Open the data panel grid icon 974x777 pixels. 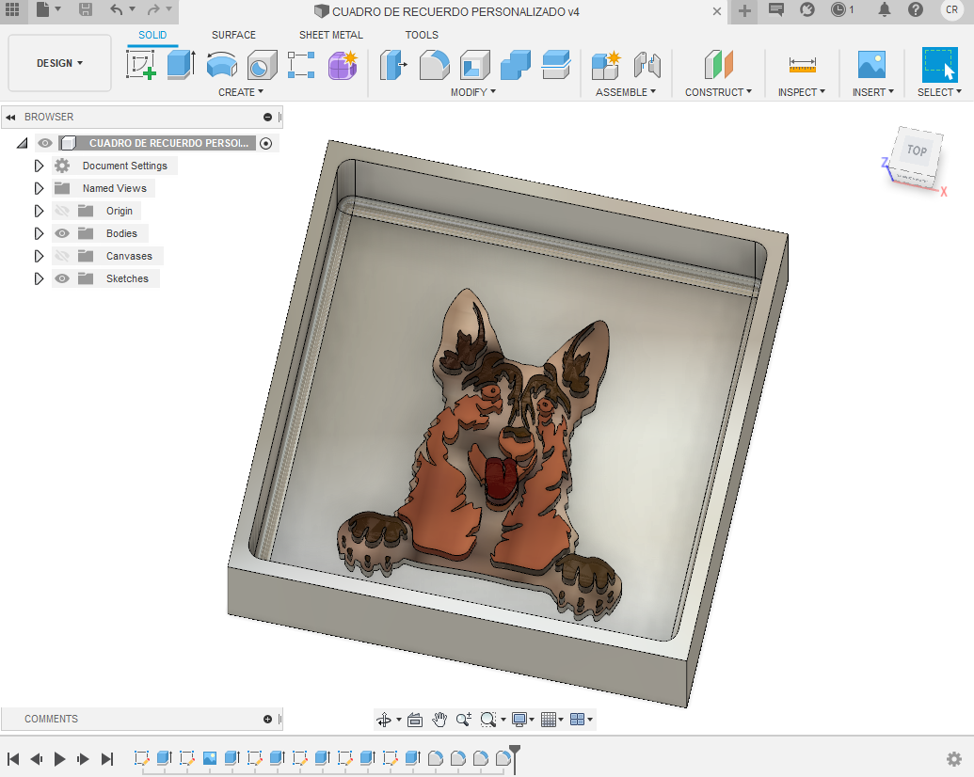[x=12, y=9]
